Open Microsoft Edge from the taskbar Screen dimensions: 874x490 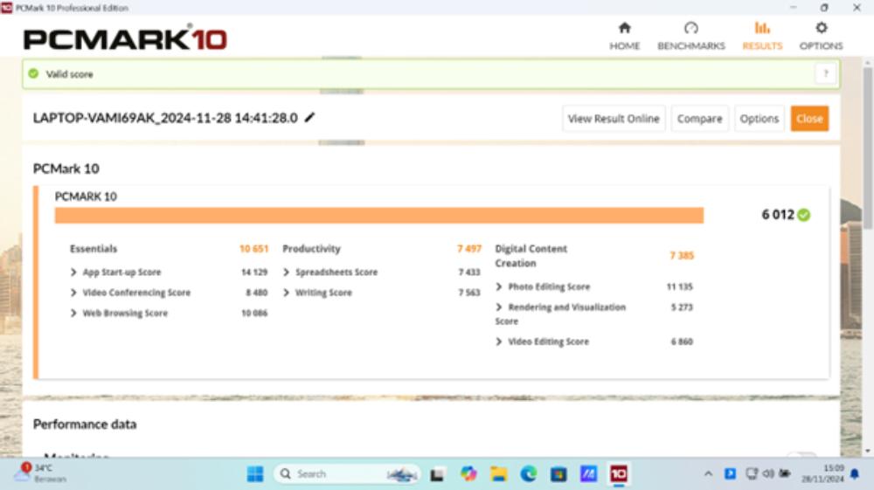pos(529,473)
